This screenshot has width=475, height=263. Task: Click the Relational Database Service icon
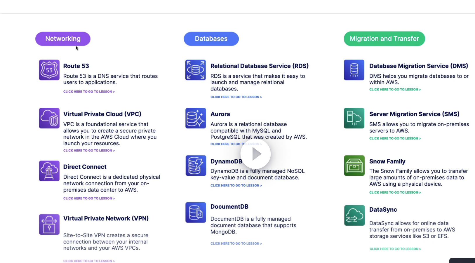196,70
